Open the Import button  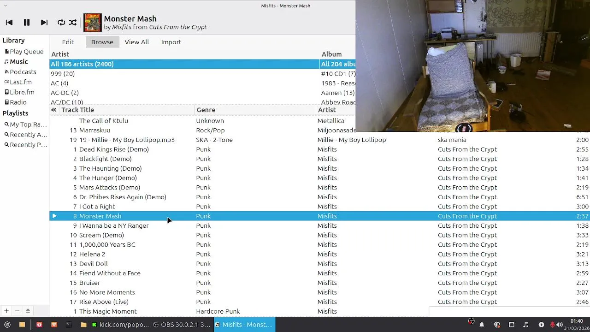click(x=171, y=42)
